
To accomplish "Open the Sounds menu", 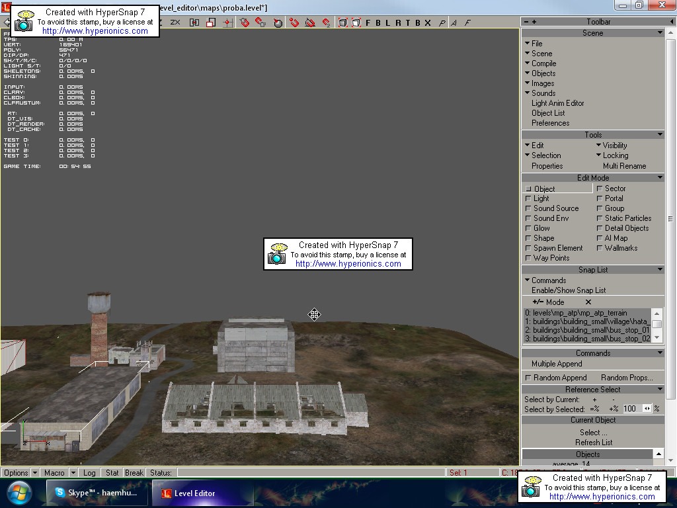I will pos(540,93).
